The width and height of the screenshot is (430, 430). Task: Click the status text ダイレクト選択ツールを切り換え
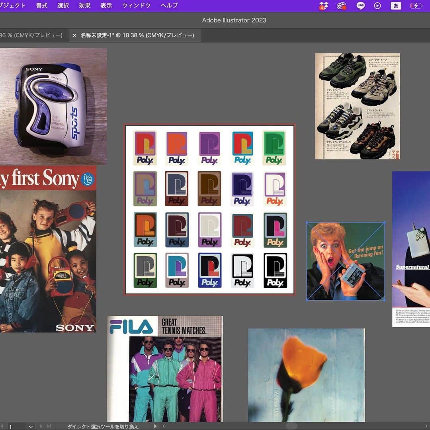click(103, 426)
